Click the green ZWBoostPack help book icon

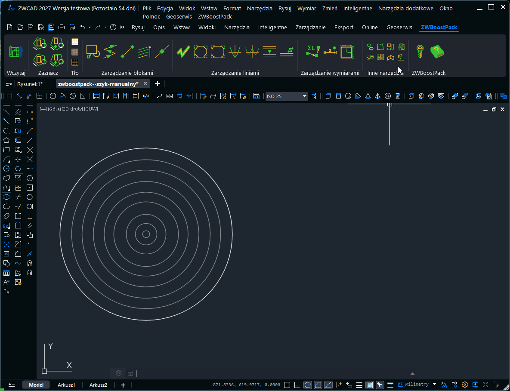(437, 52)
